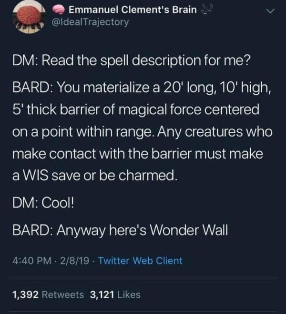The height and width of the screenshot is (314, 286).
Task: Click the '5' thick barrier of magical force' line
Action: [x=136, y=110]
